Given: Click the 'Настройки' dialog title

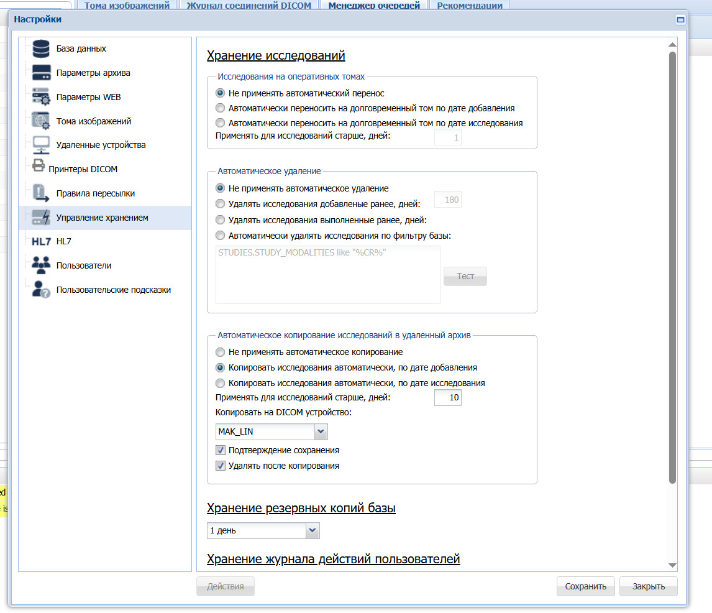Looking at the screenshot, I should click(38, 19).
